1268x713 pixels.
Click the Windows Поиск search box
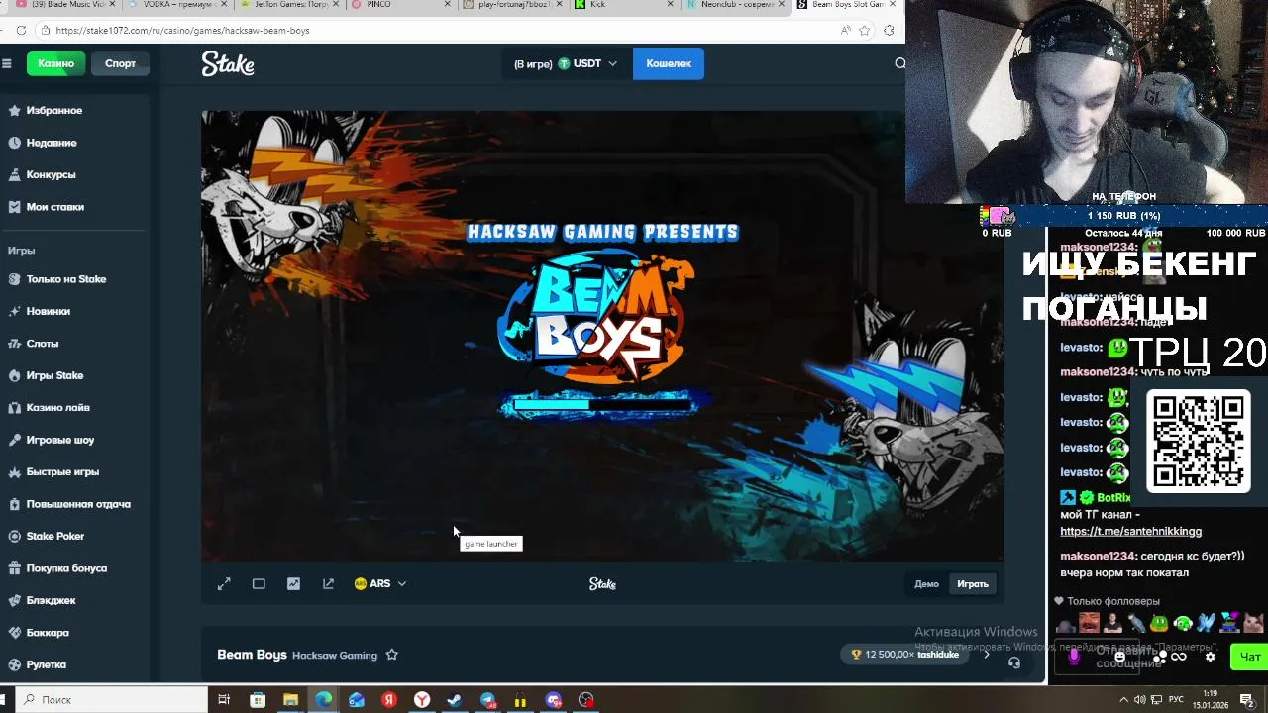coord(112,700)
